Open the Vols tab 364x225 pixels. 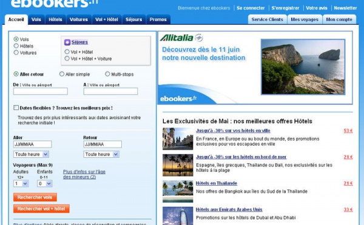pos(36,19)
